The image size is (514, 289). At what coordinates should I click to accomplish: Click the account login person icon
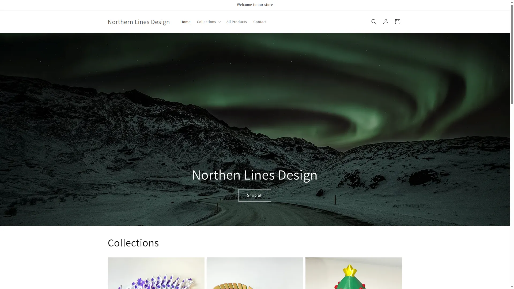click(385, 22)
